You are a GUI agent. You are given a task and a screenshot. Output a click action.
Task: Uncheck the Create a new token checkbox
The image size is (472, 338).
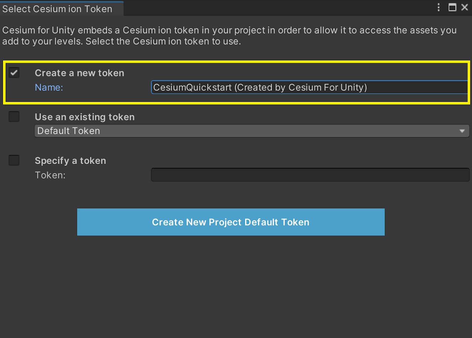point(14,73)
